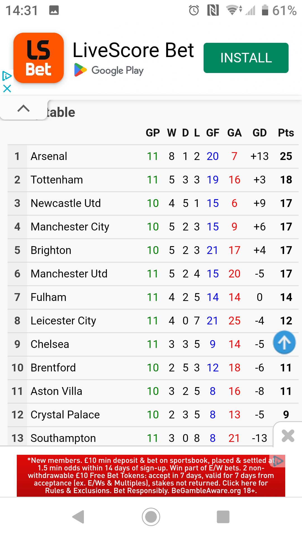This screenshot has height=537, width=302.
Task: Tap the LiveScore Bet ad title text
Action: [133, 50]
